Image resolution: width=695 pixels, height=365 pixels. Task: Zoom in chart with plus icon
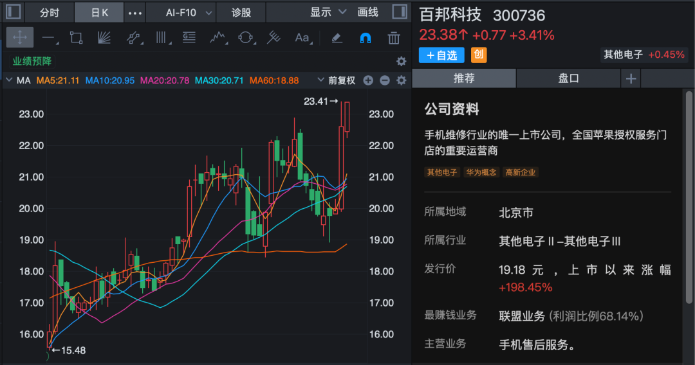click(368, 80)
